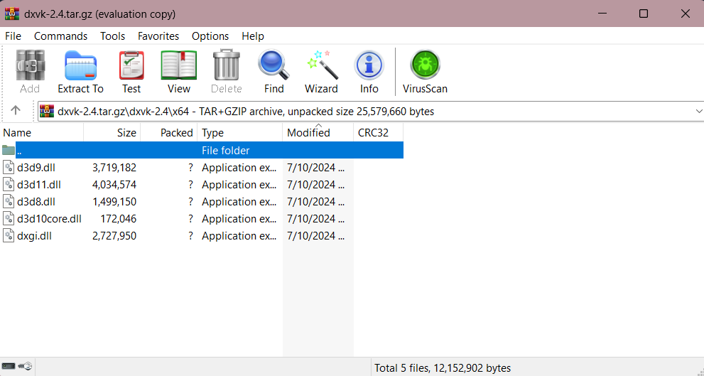Image resolution: width=704 pixels, height=376 pixels.
Task: Click the File folder type text
Action: click(225, 150)
